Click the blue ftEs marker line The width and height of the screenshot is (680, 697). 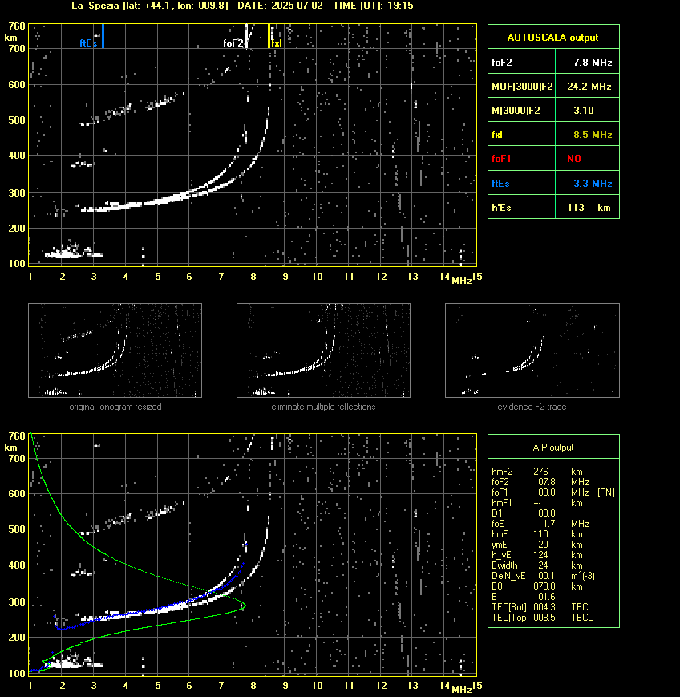(103, 36)
